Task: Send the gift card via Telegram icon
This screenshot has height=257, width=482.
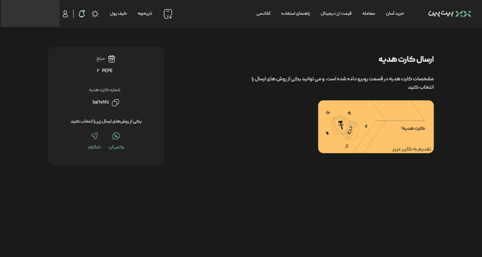Action: [x=95, y=136]
